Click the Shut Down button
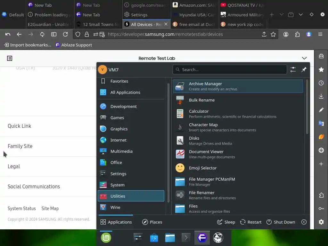 [281, 222]
